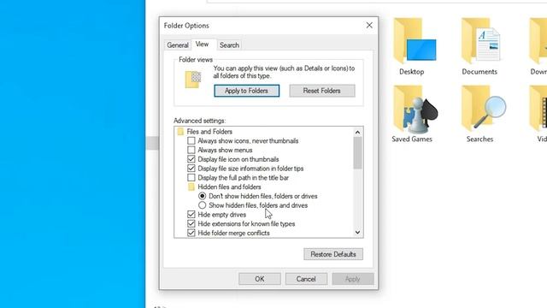547x308 pixels.
Task: Open the Desktop folder icon
Action: 415,41
